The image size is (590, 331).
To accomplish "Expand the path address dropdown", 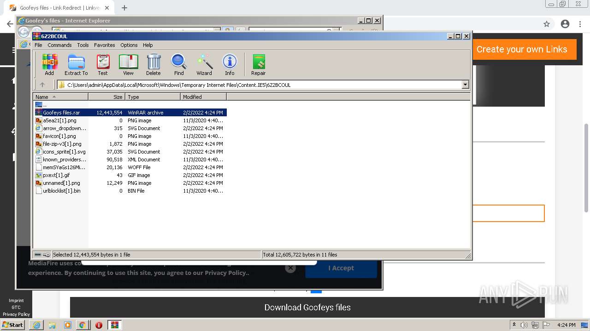I will pos(465,85).
